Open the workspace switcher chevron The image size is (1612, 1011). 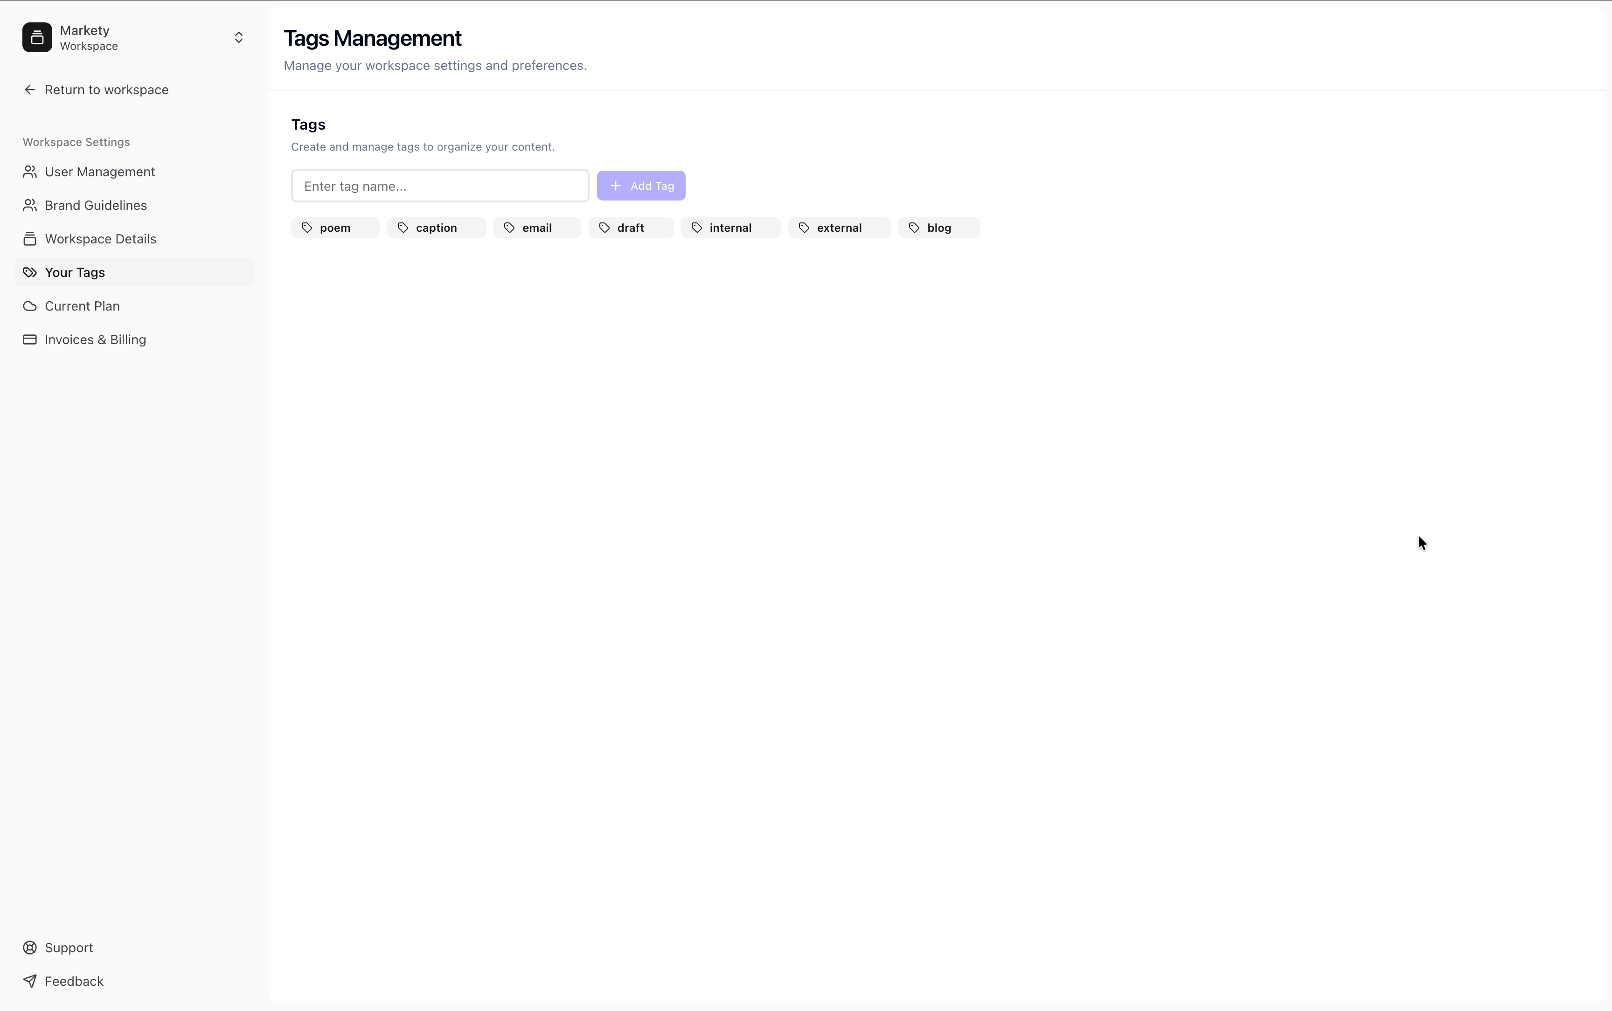pos(239,37)
